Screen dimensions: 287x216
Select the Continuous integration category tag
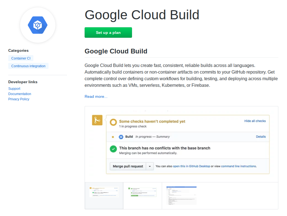point(28,66)
